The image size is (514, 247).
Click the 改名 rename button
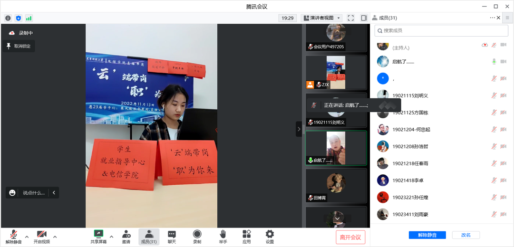(466, 235)
